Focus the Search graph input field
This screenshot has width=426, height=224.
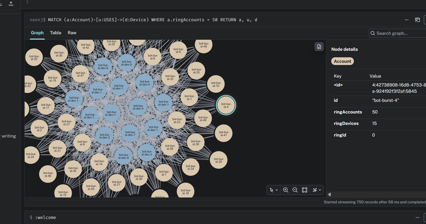397,33
